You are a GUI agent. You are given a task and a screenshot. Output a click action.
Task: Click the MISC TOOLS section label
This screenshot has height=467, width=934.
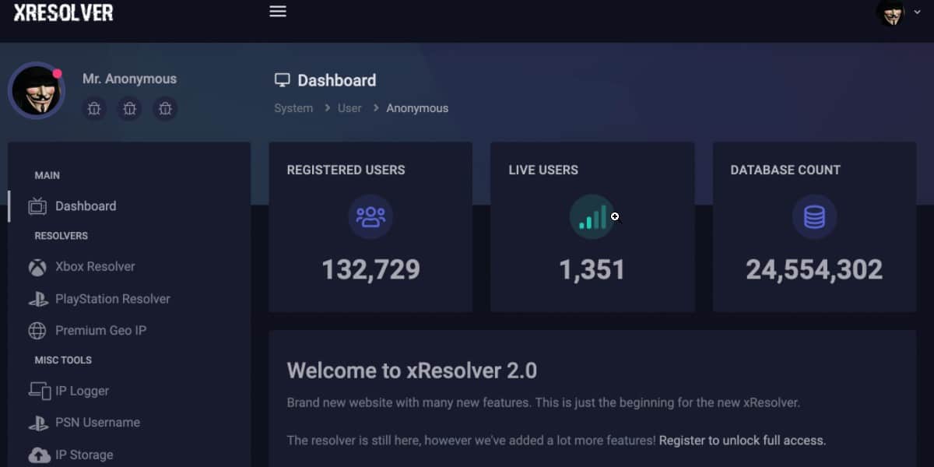pyautogui.click(x=63, y=360)
